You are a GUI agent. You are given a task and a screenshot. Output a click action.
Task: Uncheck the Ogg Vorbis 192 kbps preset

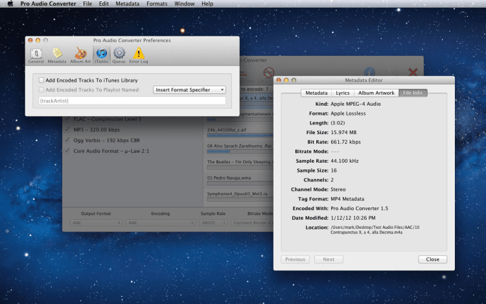coord(68,141)
